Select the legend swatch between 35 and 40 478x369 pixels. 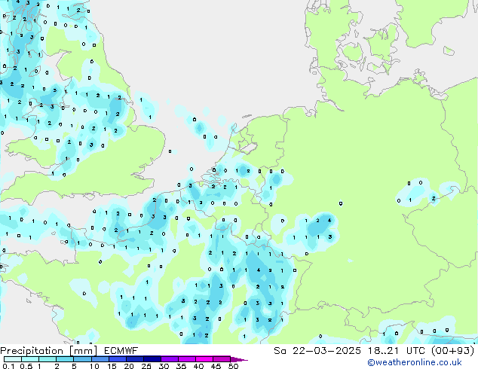click(186, 359)
